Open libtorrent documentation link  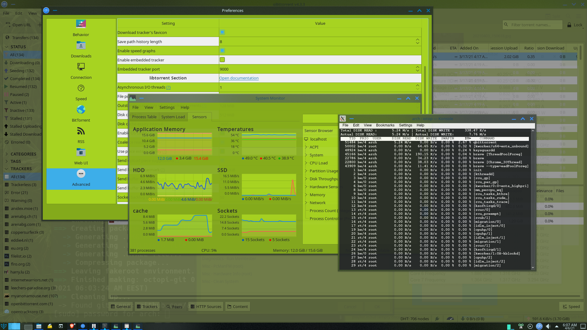click(x=239, y=78)
